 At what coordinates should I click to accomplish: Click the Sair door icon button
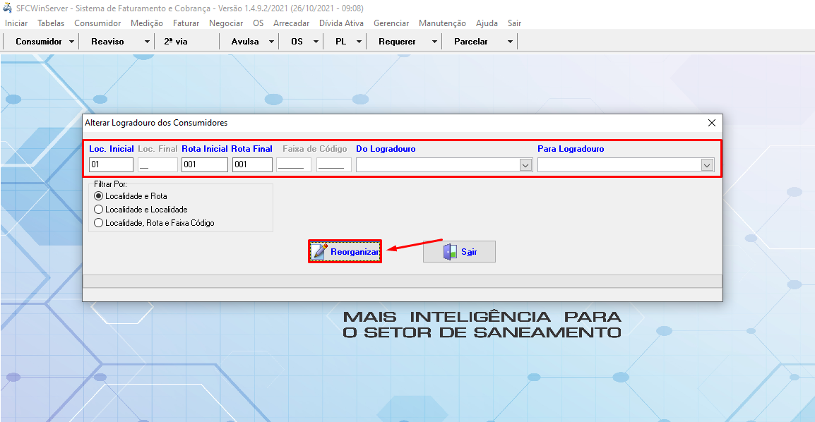[x=459, y=252]
